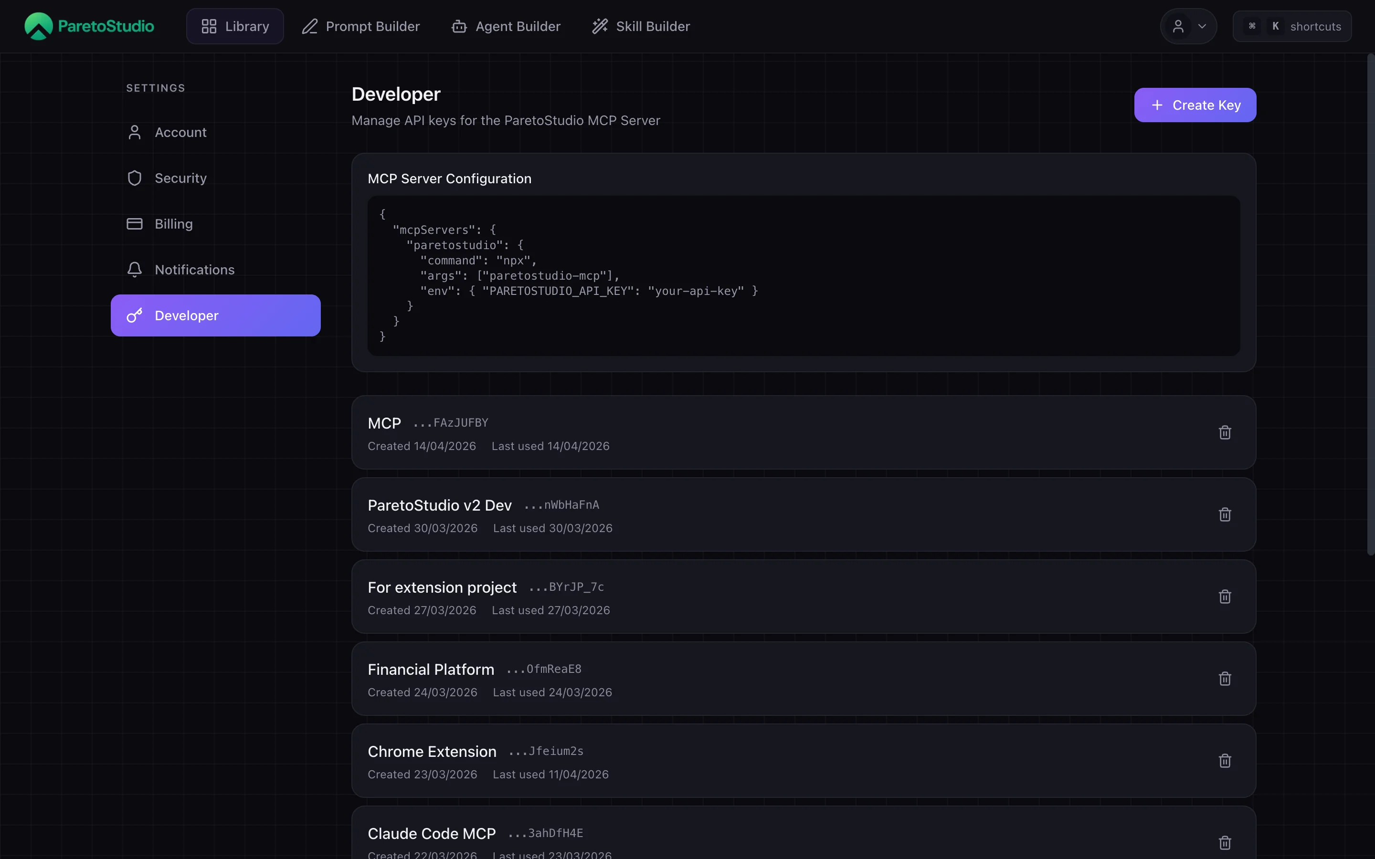Select Developer in settings sidebar
This screenshot has width=1375, height=859.
pyautogui.click(x=216, y=315)
